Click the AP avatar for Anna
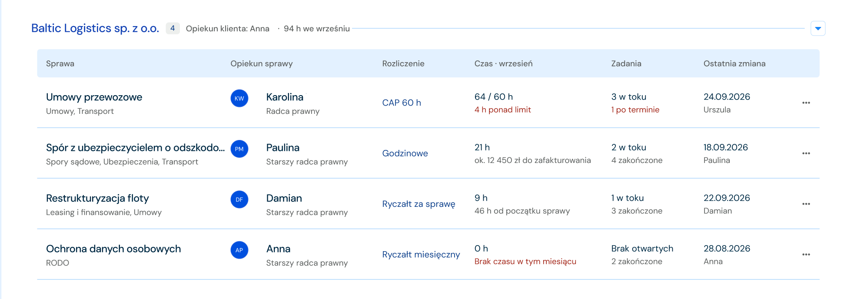This screenshot has height=299, width=857. [x=239, y=250]
